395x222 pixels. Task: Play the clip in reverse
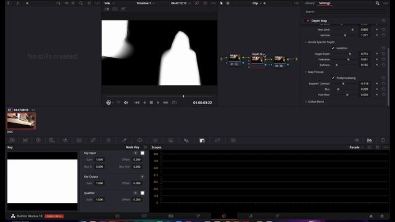point(144,103)
